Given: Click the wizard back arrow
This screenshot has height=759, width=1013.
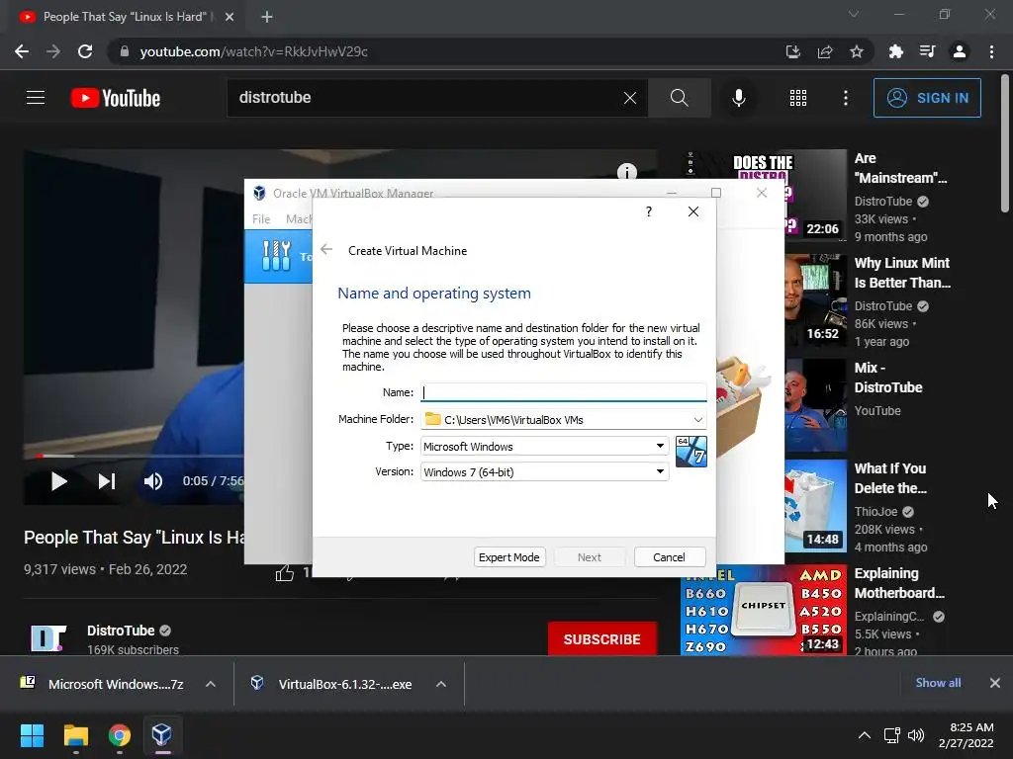Looking at the screenshot, I should pyautogui.click(x=326, y=250).
